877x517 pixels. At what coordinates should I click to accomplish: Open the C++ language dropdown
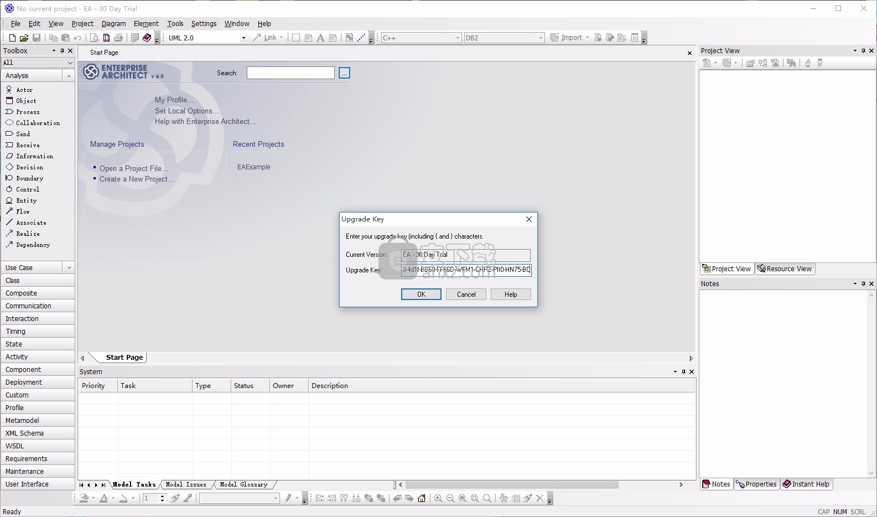[458, 38]
